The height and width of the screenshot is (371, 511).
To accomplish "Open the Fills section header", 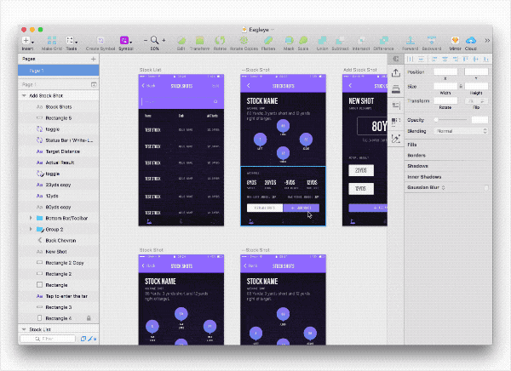I will point(412,145).
